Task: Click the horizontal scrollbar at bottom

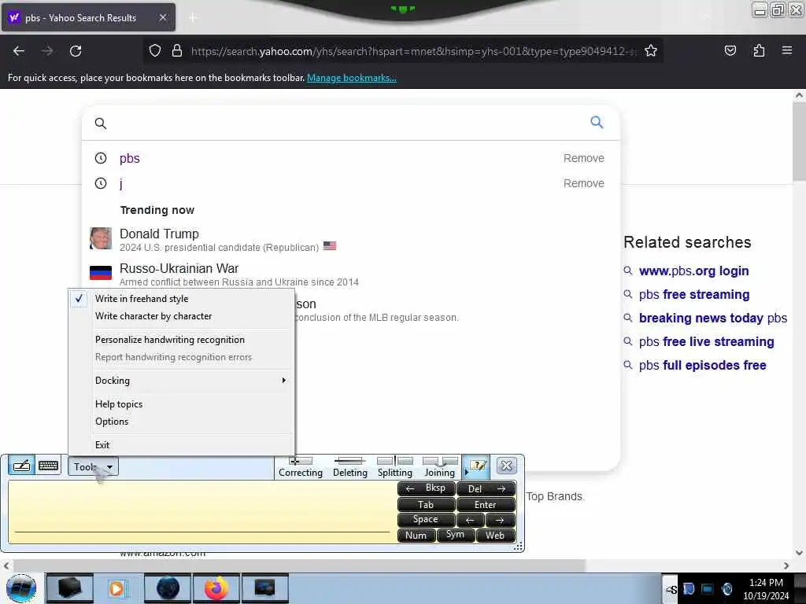Action: point(298,565)
